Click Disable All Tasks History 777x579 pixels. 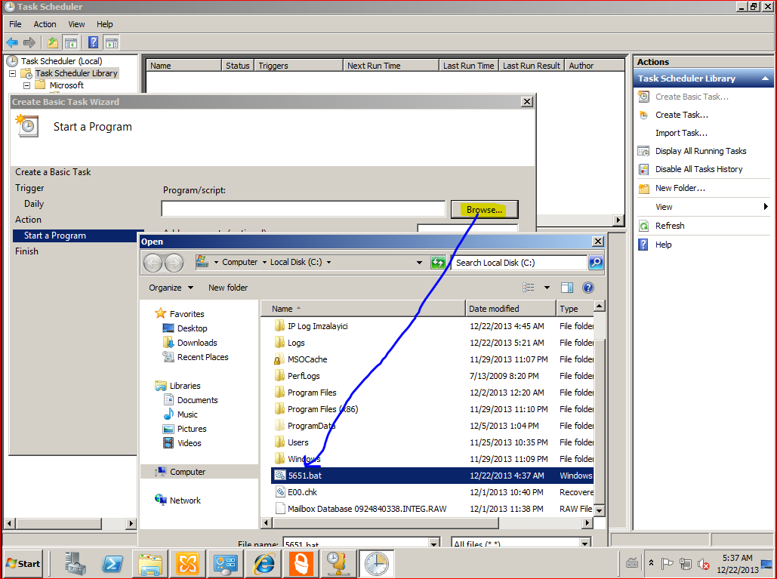[x=698, y=169]
